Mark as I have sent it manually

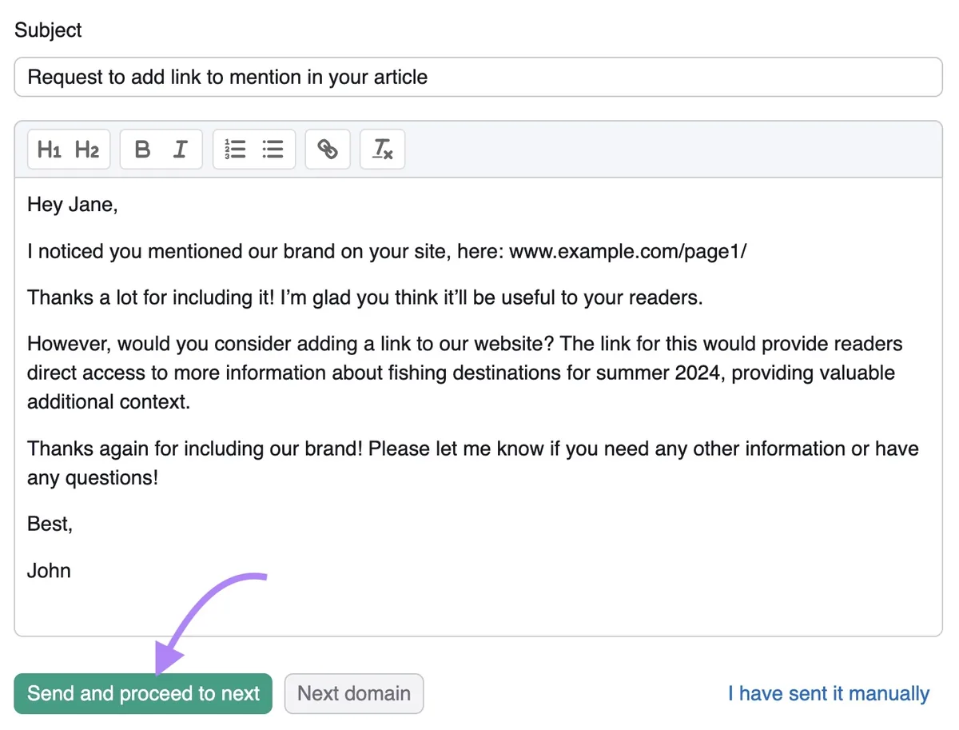829,693
